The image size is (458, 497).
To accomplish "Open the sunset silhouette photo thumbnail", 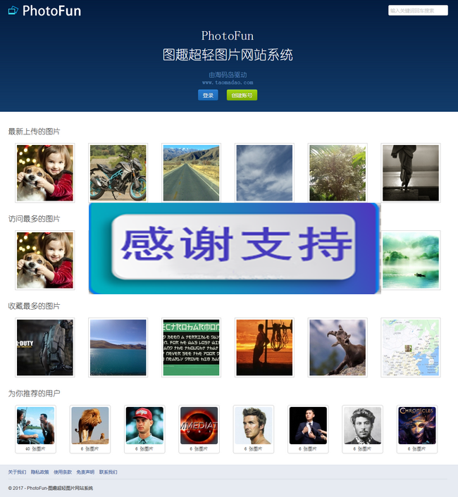I will (x=264, y=347).
